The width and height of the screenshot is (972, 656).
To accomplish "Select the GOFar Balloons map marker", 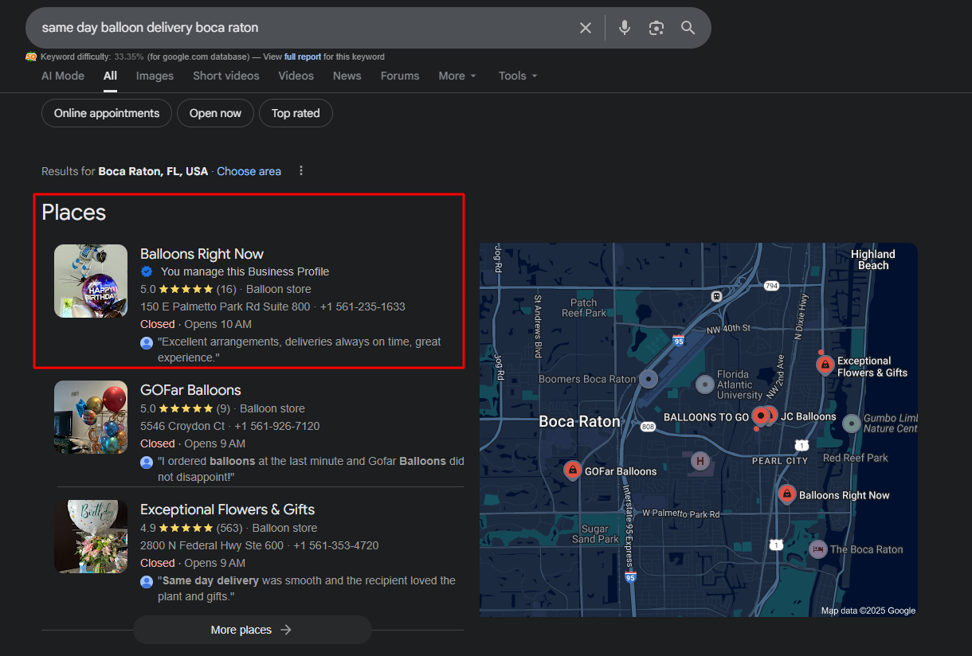I will tap(572, 471).
